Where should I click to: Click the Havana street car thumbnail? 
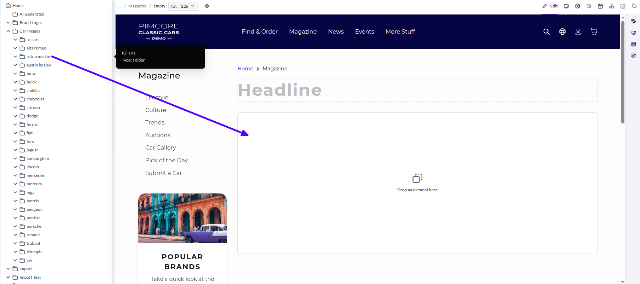[183, 218]
